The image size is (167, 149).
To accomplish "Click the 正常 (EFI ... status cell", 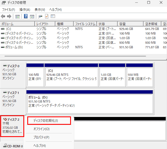I will tap(106, 33).
